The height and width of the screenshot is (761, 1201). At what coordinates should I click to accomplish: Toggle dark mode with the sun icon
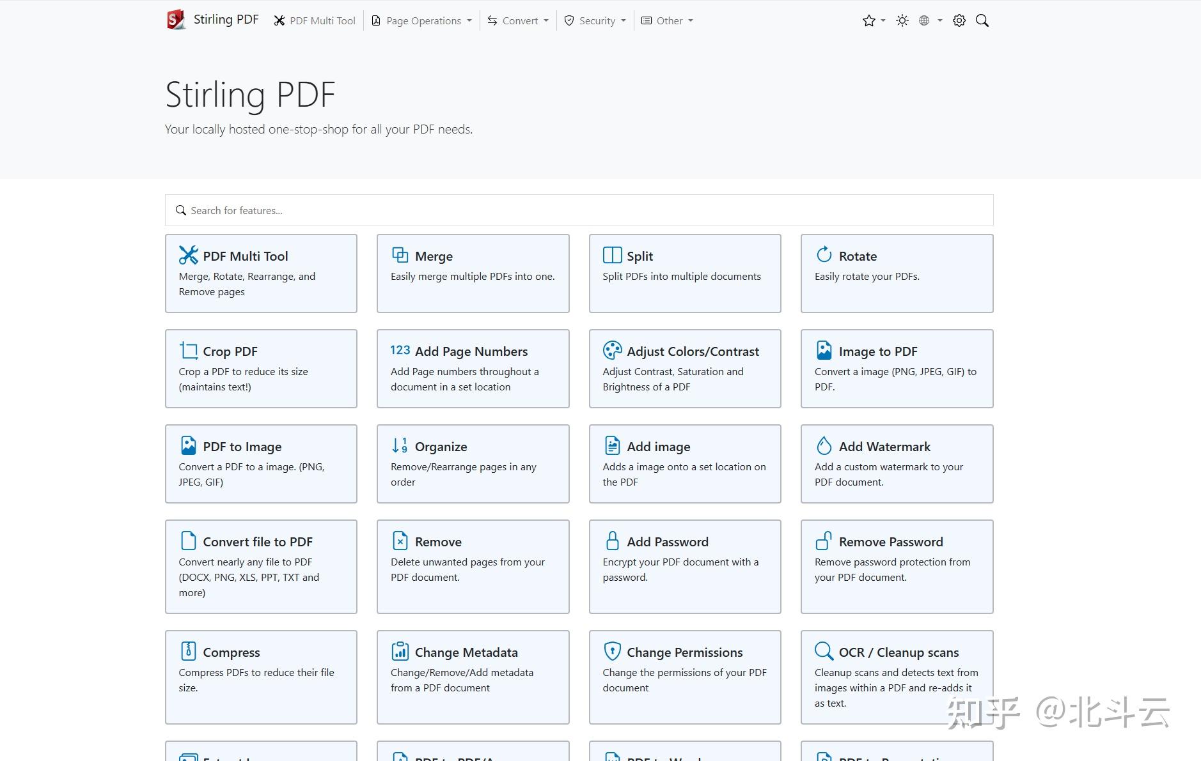(x=902, y=20)
